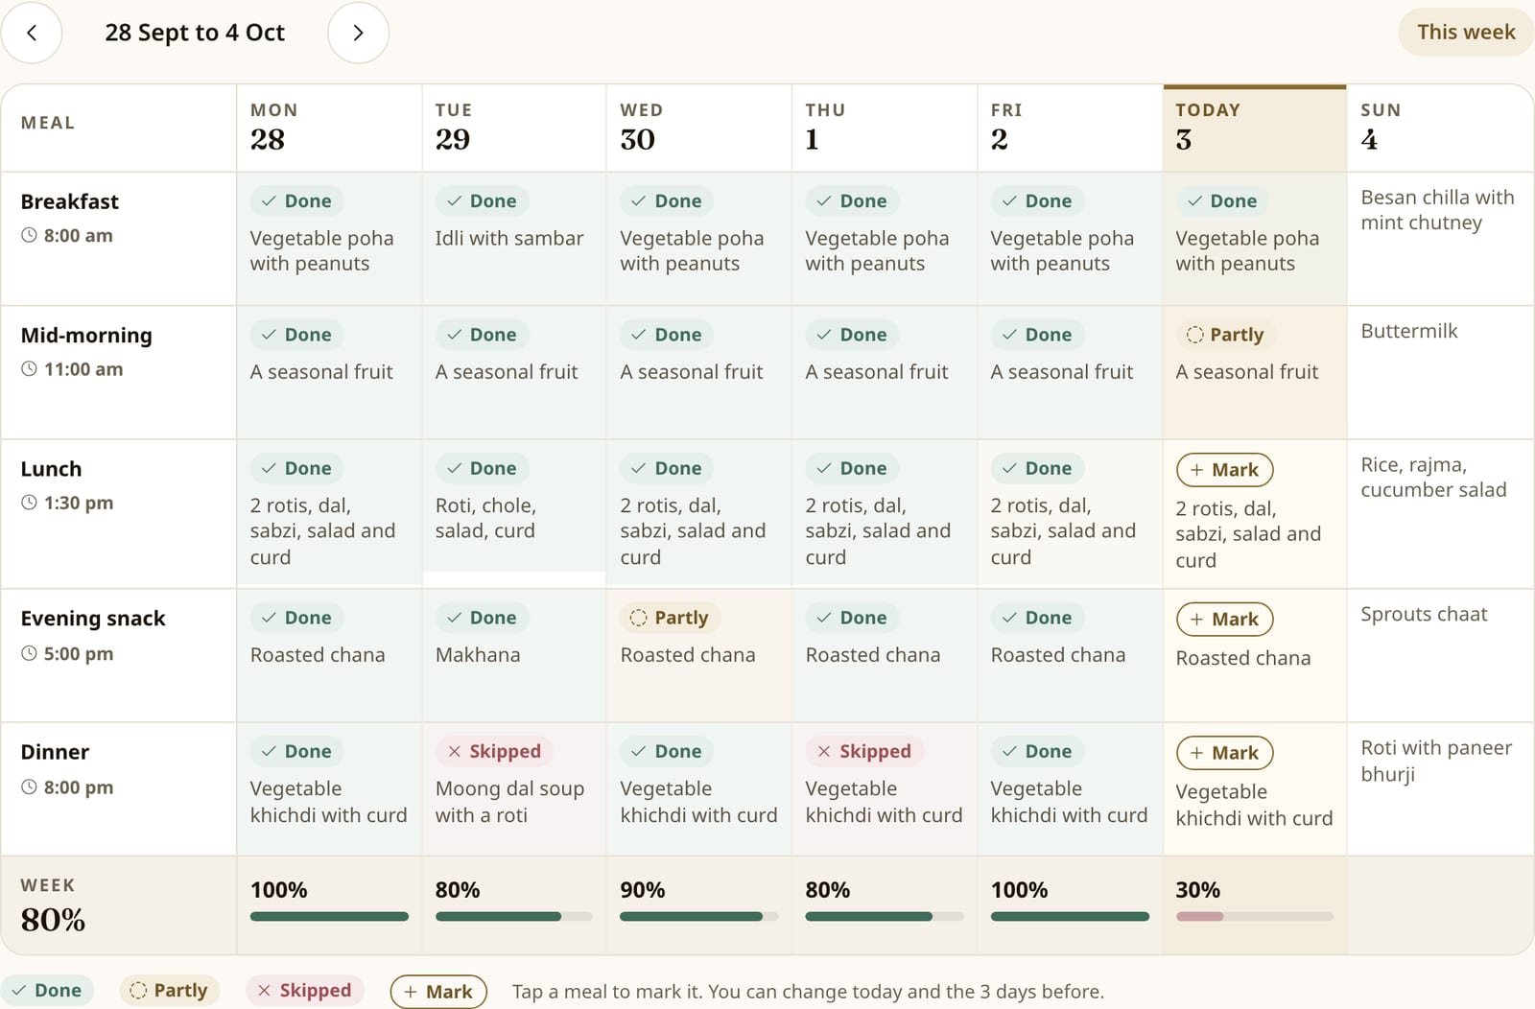Toggle Friday Dinner Done status
The height and width of the screenshot is (1009, 1535).
point(1037,751)
